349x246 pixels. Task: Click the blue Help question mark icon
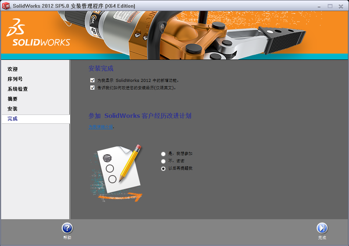[x=67, y=228]
